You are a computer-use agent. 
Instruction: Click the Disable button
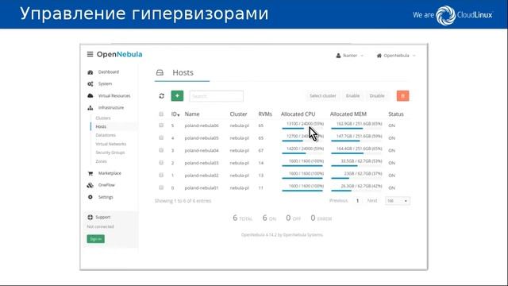click(x=377, y=96)
